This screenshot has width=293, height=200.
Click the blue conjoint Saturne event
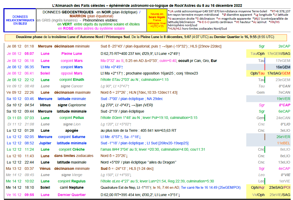72,137
